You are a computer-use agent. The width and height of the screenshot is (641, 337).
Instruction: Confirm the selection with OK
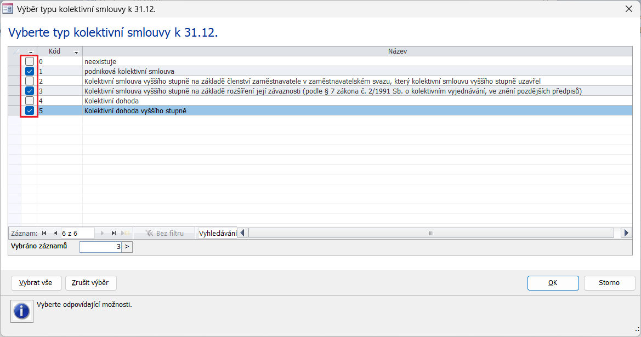(x=553, y=283)
